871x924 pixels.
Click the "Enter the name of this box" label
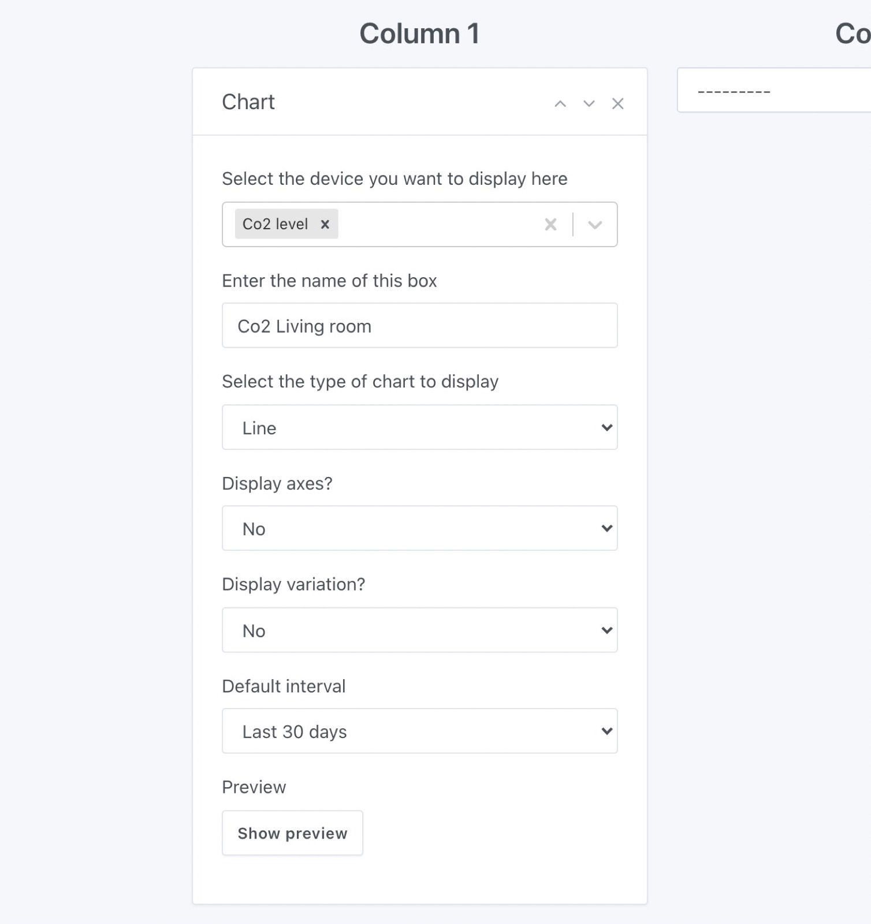(x=329, y=281)
